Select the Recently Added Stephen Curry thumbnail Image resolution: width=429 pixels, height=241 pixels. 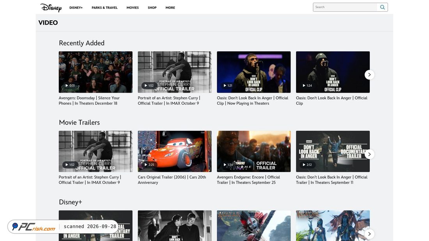point(175,72)
